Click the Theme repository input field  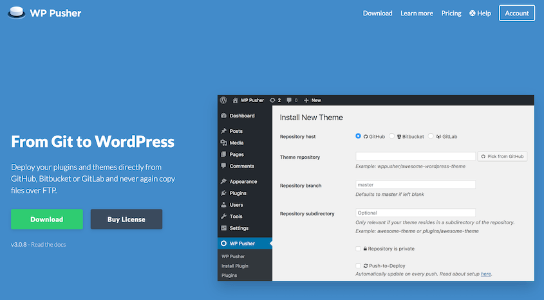[415, 156]
